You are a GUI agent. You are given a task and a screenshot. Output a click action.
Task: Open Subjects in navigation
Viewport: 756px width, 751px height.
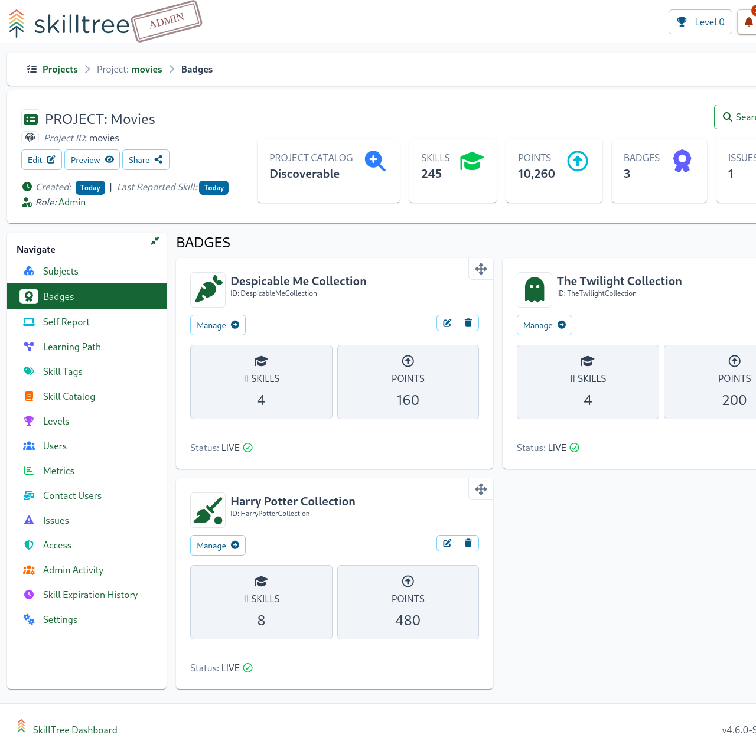pos(87,271)
